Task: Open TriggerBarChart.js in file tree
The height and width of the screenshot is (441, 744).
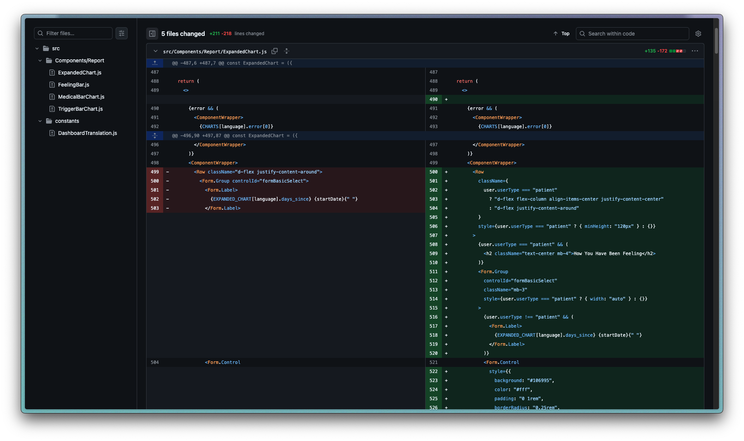Action: (x=80, y=109)
